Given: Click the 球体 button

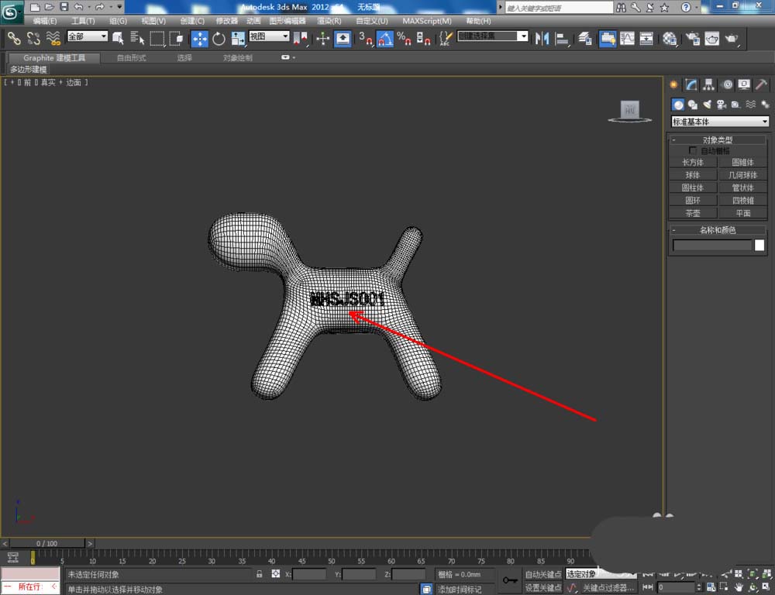Looking at the screenshot, I should pyautogui.click(x=692, y=175).
